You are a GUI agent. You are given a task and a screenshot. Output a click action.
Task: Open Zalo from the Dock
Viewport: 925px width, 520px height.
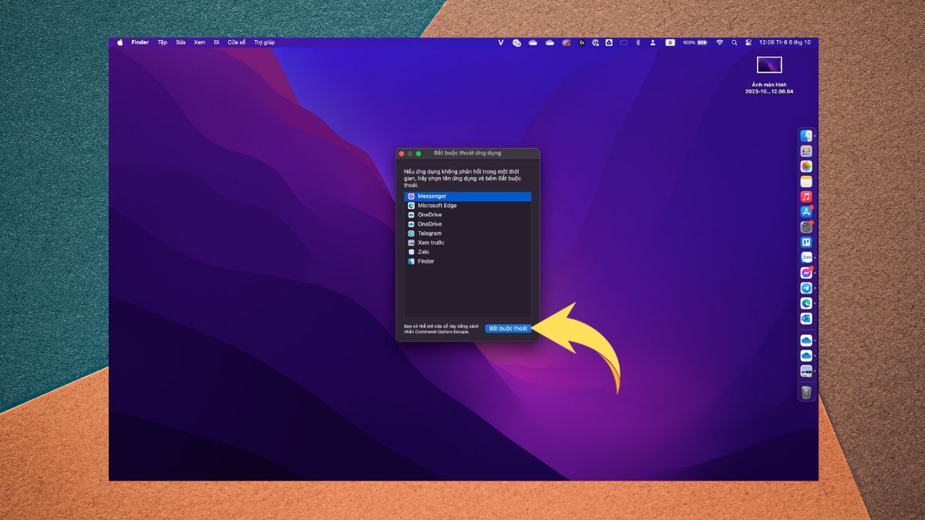click(x=806, y=257)
